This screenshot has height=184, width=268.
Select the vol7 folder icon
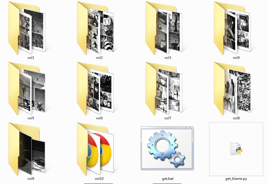click(x=164, y=89)
